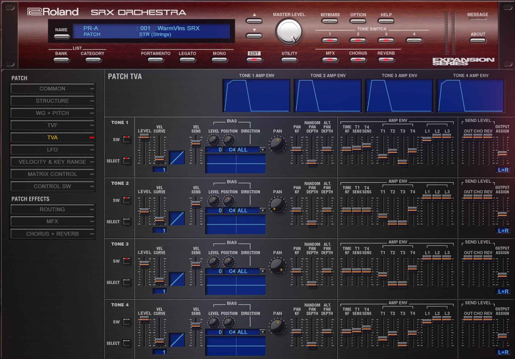Click the HELP button

[x=386, y=21]
